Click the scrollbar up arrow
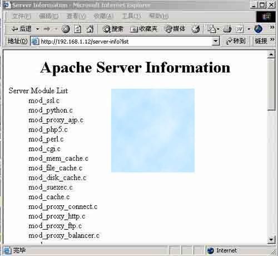The width and height of the screenshot is (278, 256). click(x=271, y=55)
